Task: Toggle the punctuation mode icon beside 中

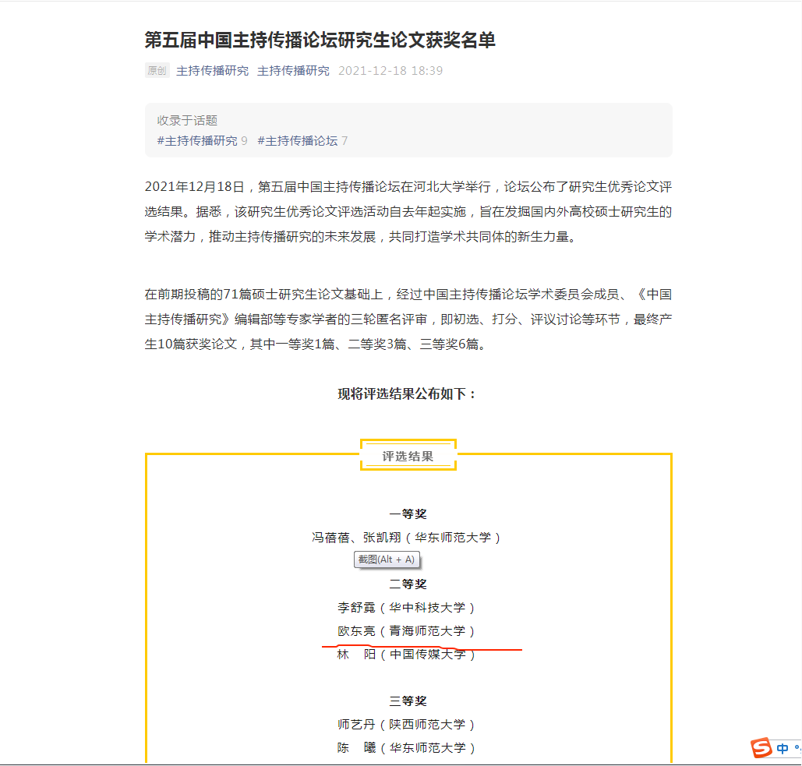Action: (x=797, y=749)
